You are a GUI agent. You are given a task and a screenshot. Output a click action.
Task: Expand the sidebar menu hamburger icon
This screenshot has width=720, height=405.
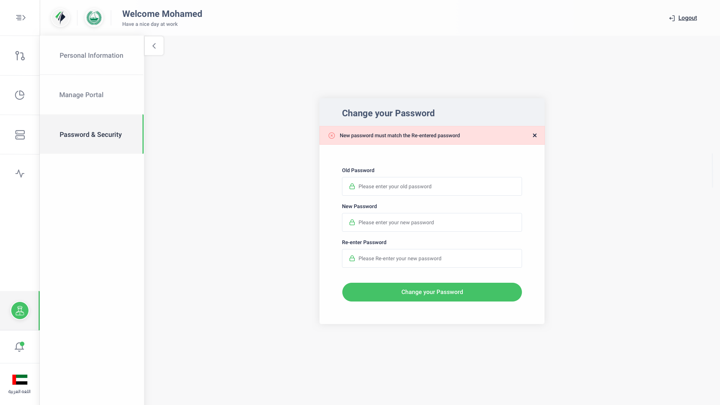pos(21,18)
